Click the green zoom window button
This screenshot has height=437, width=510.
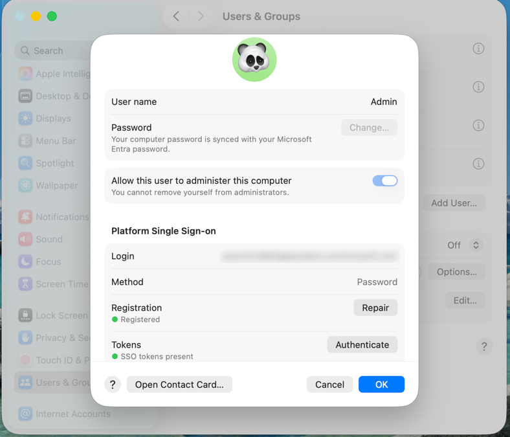click(52, 16)
